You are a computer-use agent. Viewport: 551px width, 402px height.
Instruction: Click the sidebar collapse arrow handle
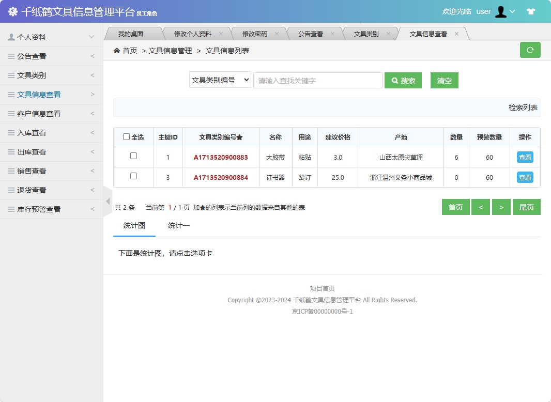(x=107, y=201)
